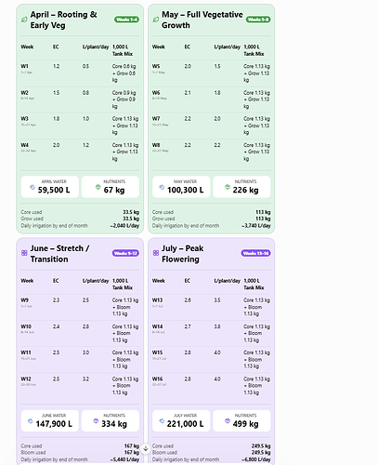
Task: Click the Weeks 9-12 badge
Action: tap(125, 253)
